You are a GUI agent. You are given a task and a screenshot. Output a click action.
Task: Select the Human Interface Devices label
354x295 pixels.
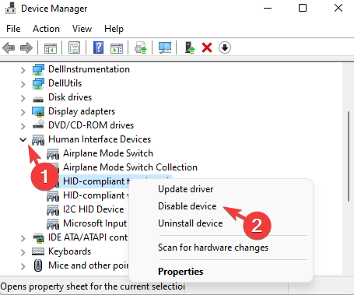coord(100,139)
